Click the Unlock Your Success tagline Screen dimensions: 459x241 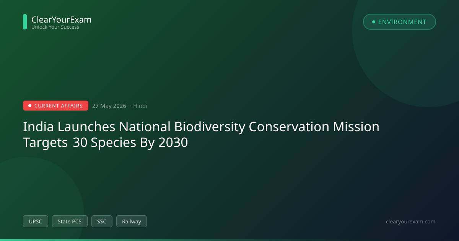click(55, 27)
